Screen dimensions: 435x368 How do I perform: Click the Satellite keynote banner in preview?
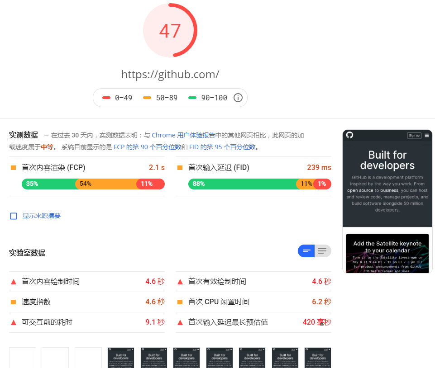387,253
